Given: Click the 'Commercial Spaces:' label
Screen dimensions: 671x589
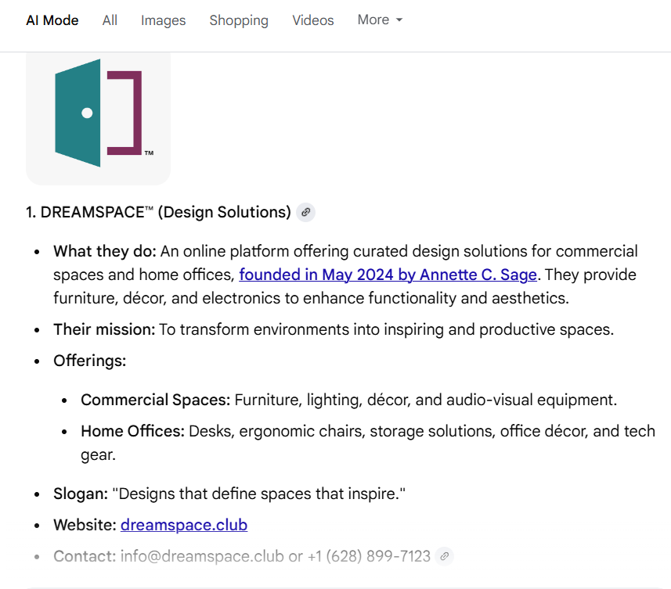Looking at the screenshot, I should (x=156, y=400).
